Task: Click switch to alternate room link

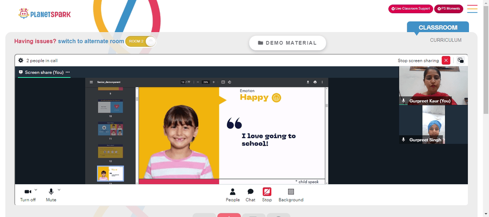Action: coord(91,41)
